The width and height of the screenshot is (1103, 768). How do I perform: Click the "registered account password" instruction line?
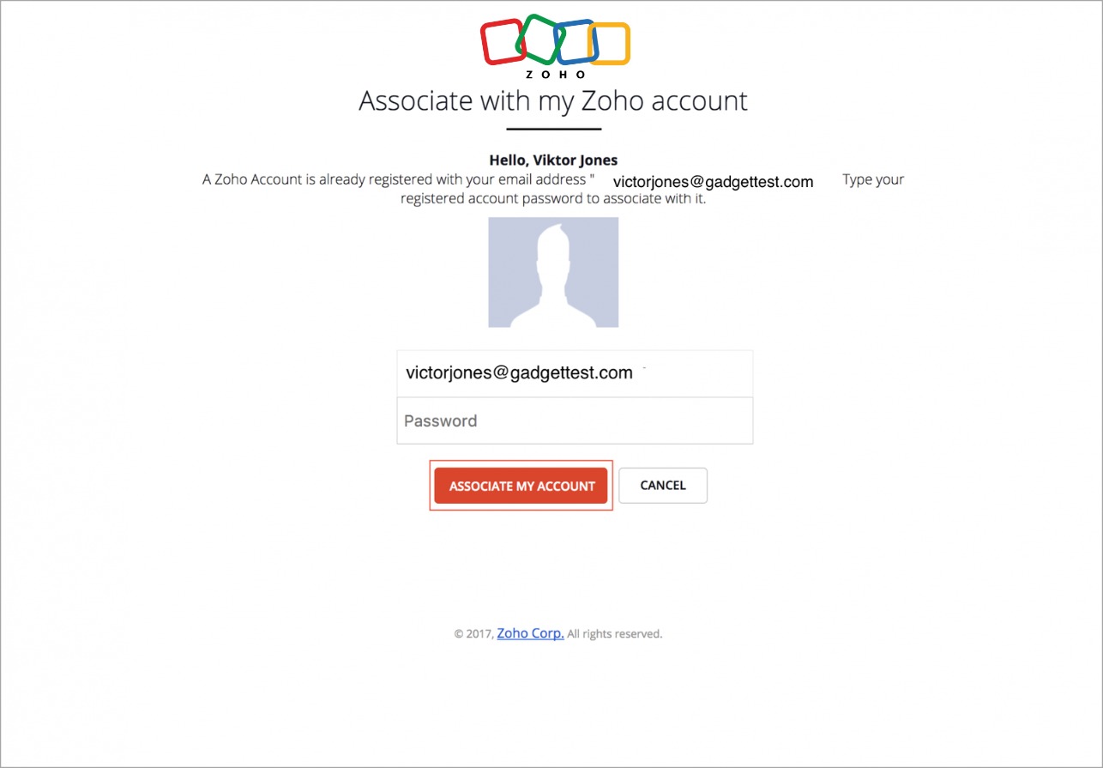point(553,199)
